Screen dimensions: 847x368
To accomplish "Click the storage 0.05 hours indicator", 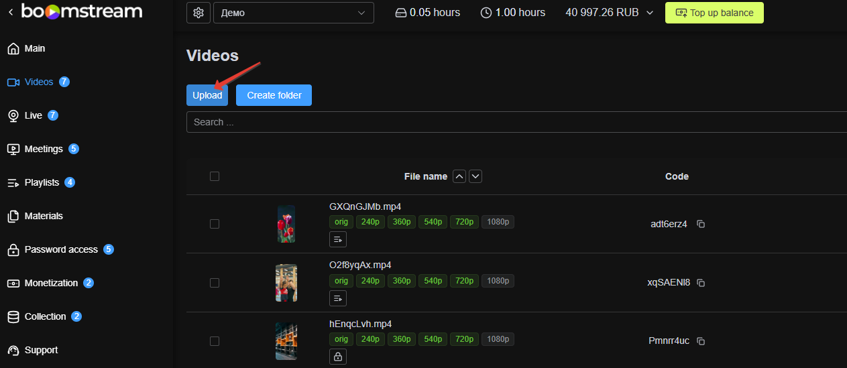I will point(427,13).
